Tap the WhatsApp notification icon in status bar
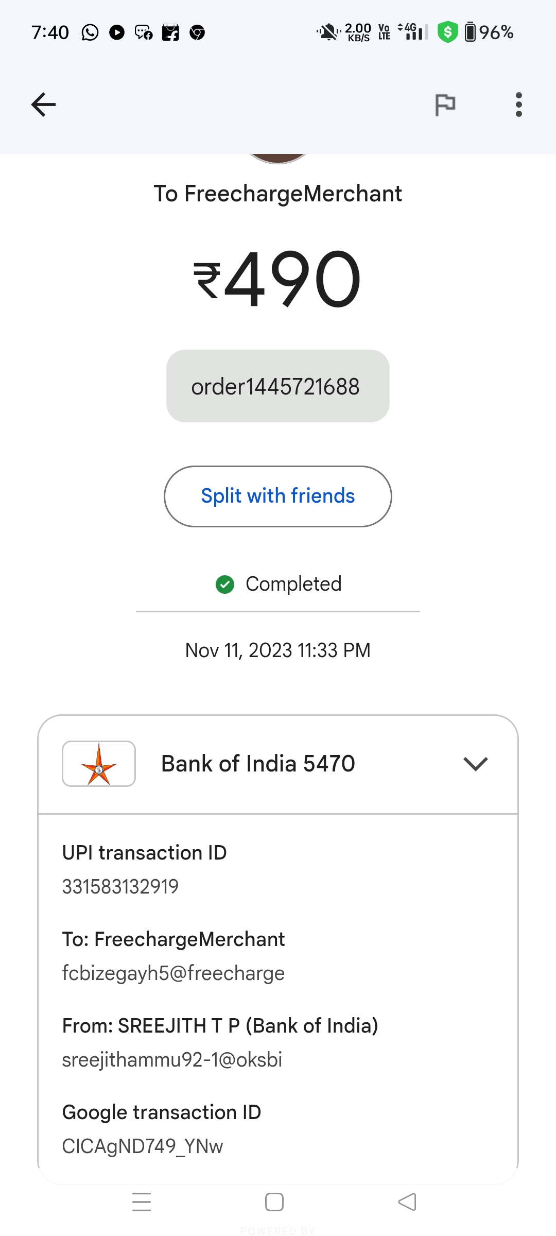 [x=90, y=32]
